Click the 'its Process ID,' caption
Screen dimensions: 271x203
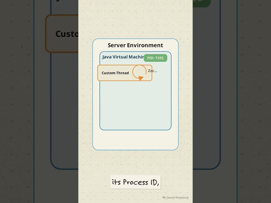tap(135, 182)
